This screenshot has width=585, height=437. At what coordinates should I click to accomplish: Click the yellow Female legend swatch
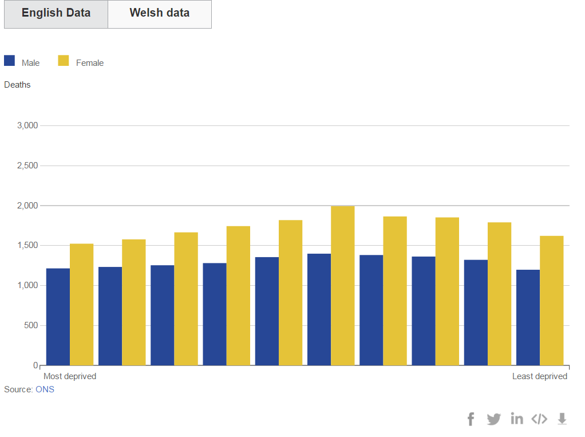(x=64, y=61)
